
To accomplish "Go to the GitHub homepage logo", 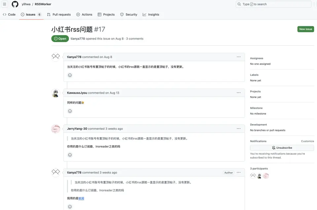I will coord(15,4).
